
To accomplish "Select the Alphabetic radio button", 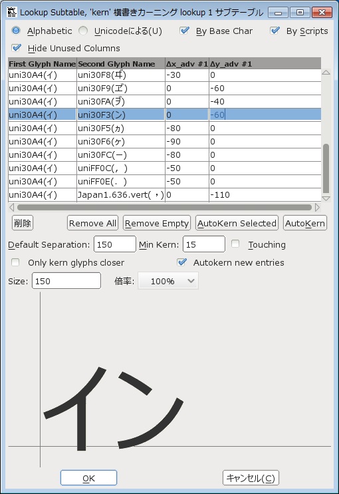I will coord(16,31).
